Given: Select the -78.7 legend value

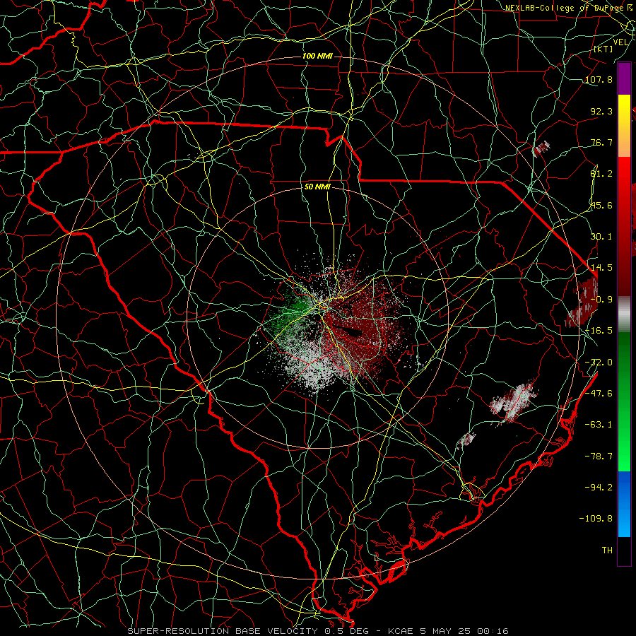Looking at the screenshot, I should pos(599,457).
